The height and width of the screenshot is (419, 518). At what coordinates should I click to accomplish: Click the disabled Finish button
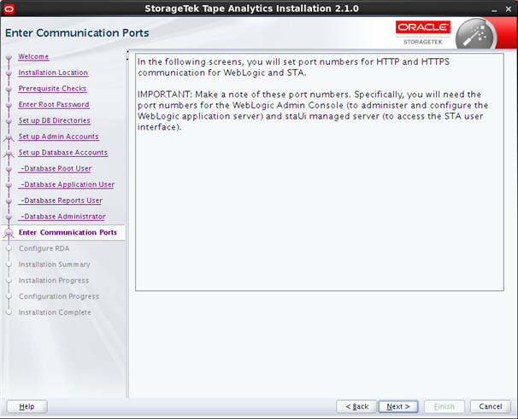pyautogui.click(x=444, y=406)
